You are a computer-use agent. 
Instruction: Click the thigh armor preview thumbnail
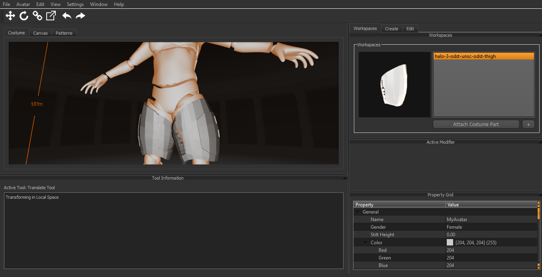point(395,85)
